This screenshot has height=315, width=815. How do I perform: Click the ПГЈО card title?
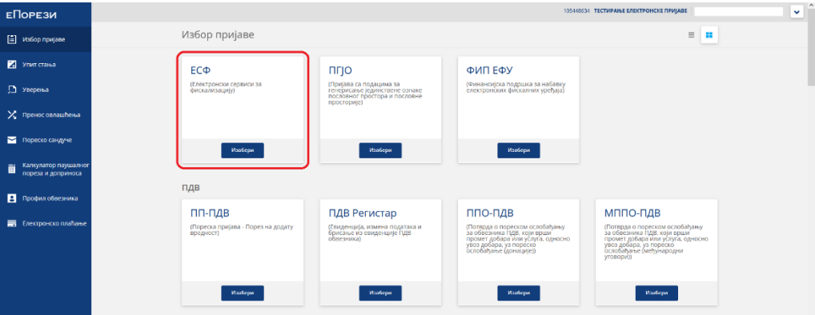[x=340, y=70]
